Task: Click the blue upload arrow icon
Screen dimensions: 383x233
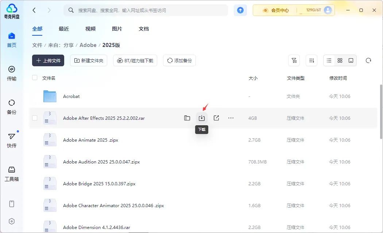Action: click(x=240, y=10)
